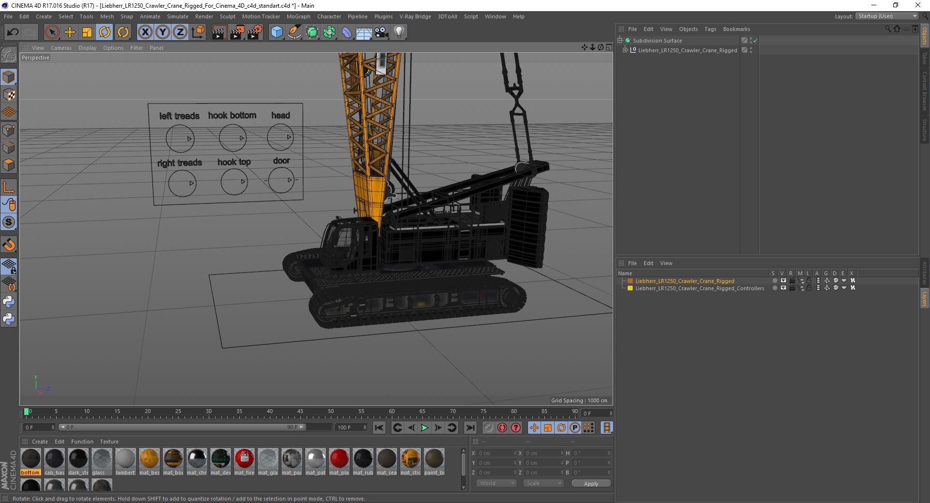The width and height of the screenshot is (930, 503).
Task: Add a subdivision surface generator
Action: pos(312,32)
